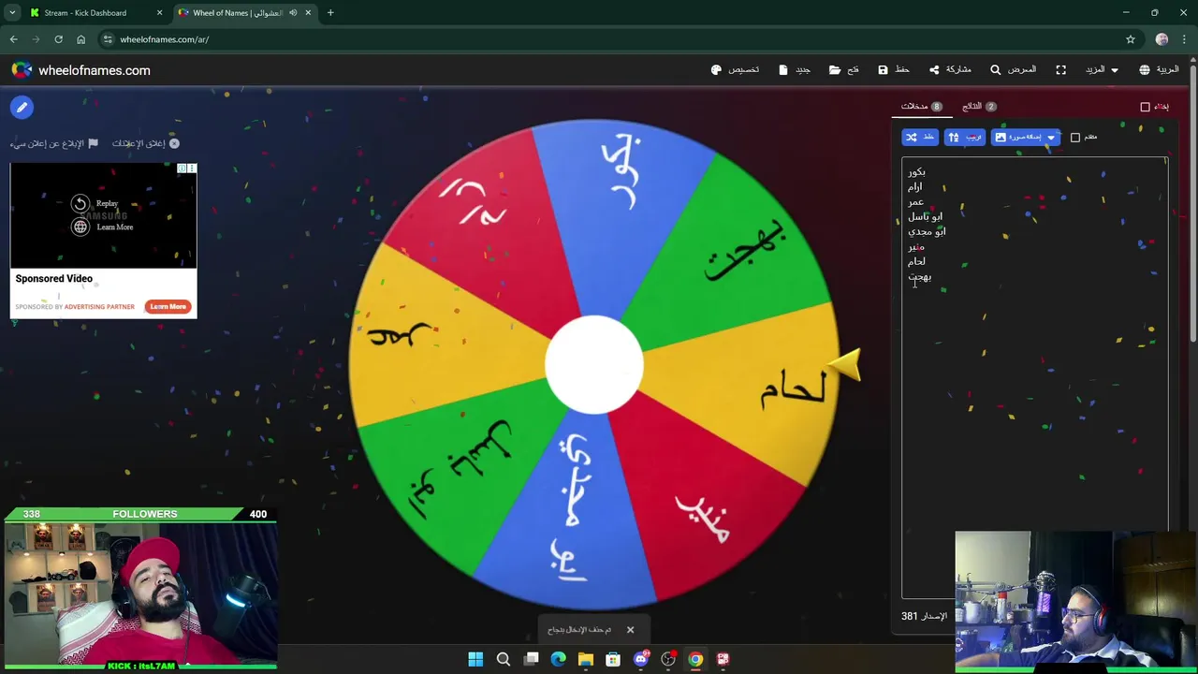Click the entry 'ابو باسل' in list
This screenshot has height=674, width=1198.
pyautogui.click(x=925, y=217)
